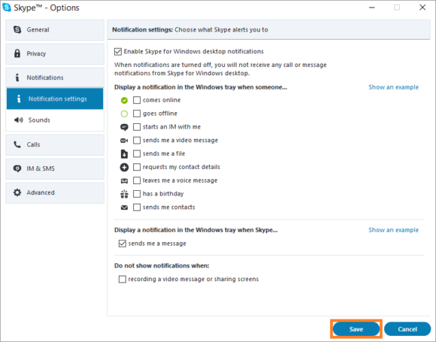This screenshot has width=436, height=342.
Task: Toggle 'comes online' notification checkbox
Action: pyautogui.click(x=137, y=100)
